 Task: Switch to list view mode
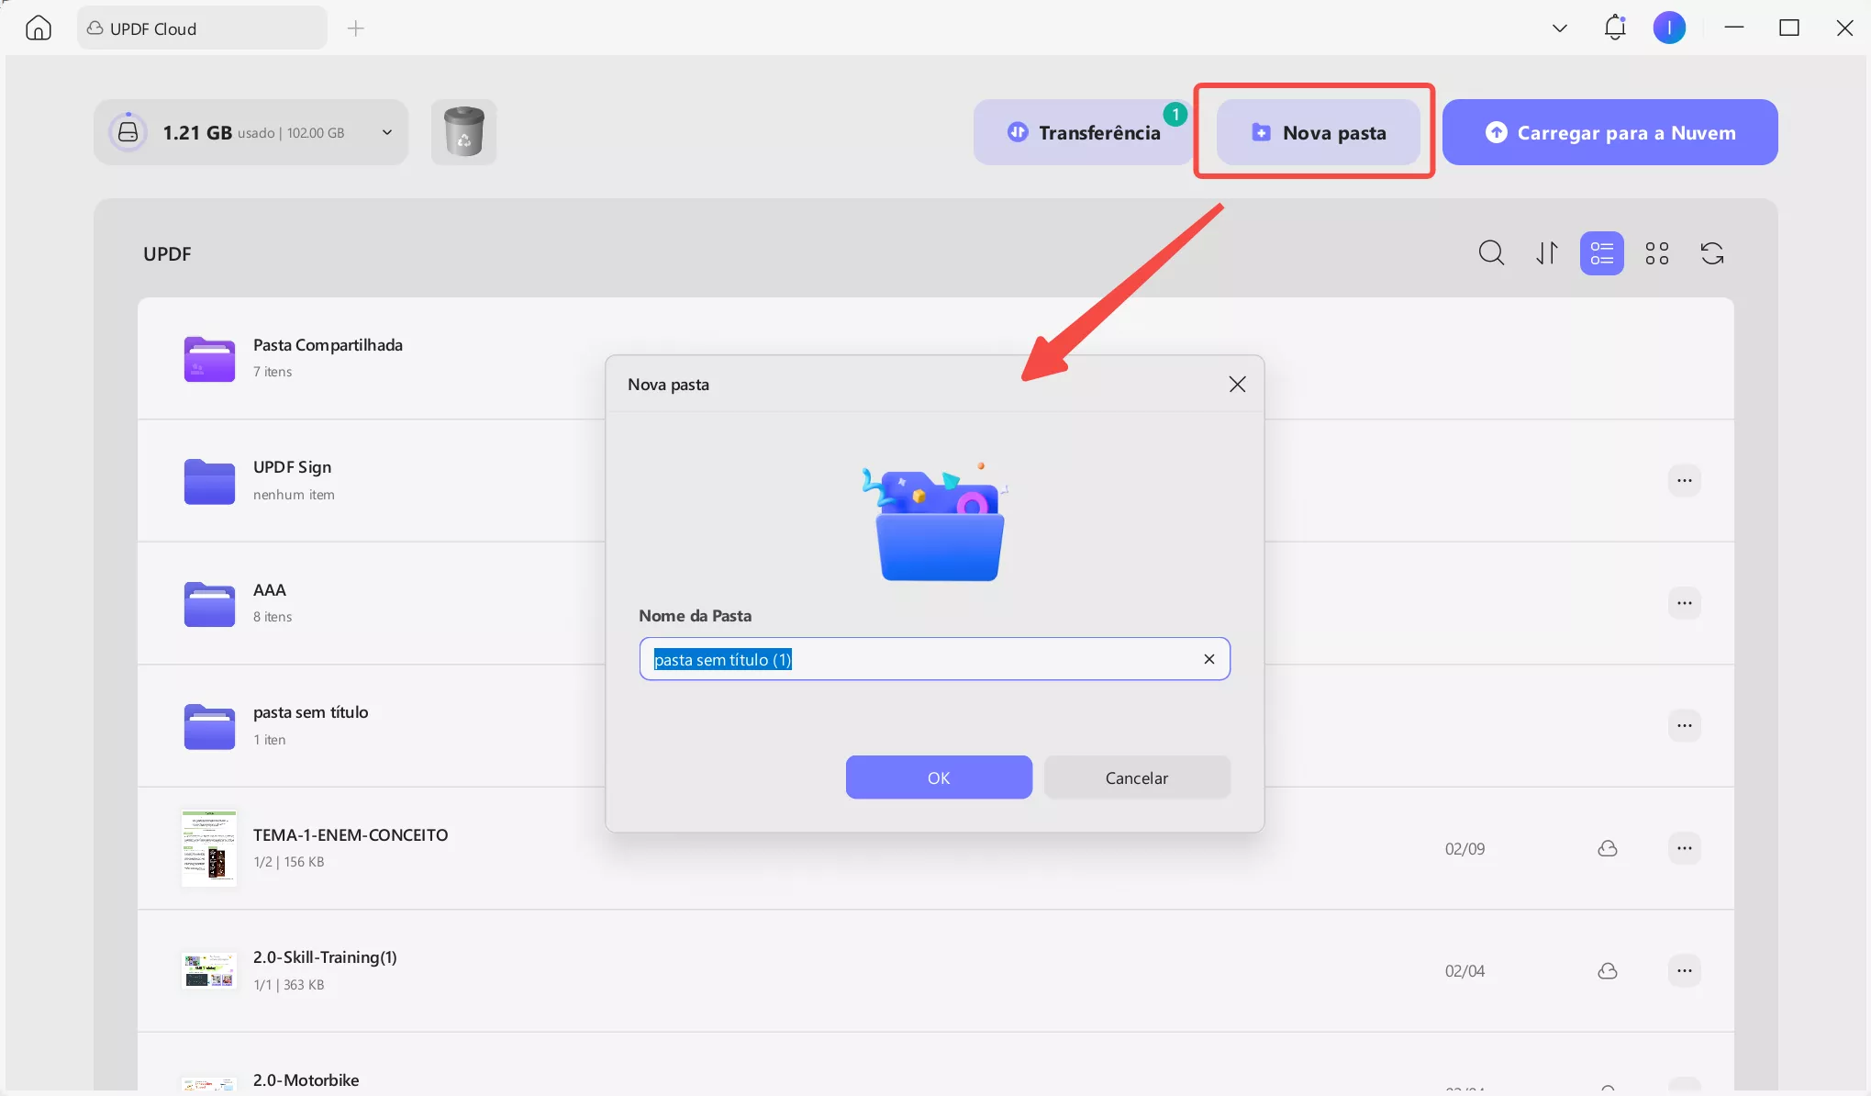point(1601,252)
